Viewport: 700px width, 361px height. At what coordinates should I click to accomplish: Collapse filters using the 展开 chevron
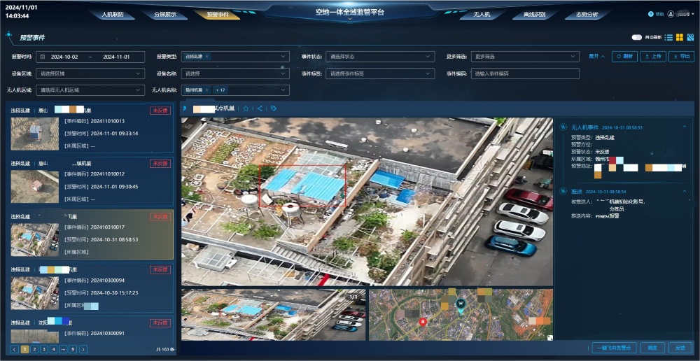[596, 57]
